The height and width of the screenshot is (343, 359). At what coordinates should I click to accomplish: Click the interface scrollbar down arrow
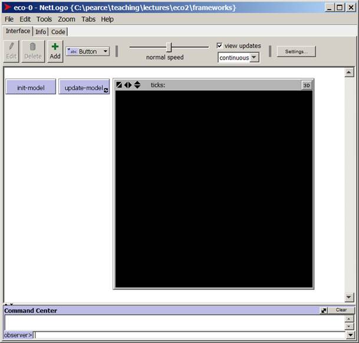[349, 297]
